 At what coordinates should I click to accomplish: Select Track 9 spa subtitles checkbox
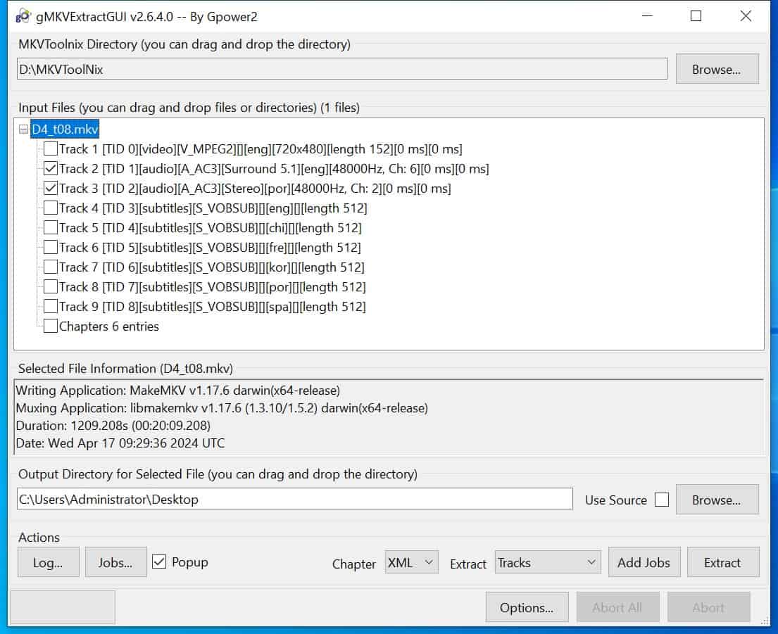pyautogui.click(x=51, y=307)
